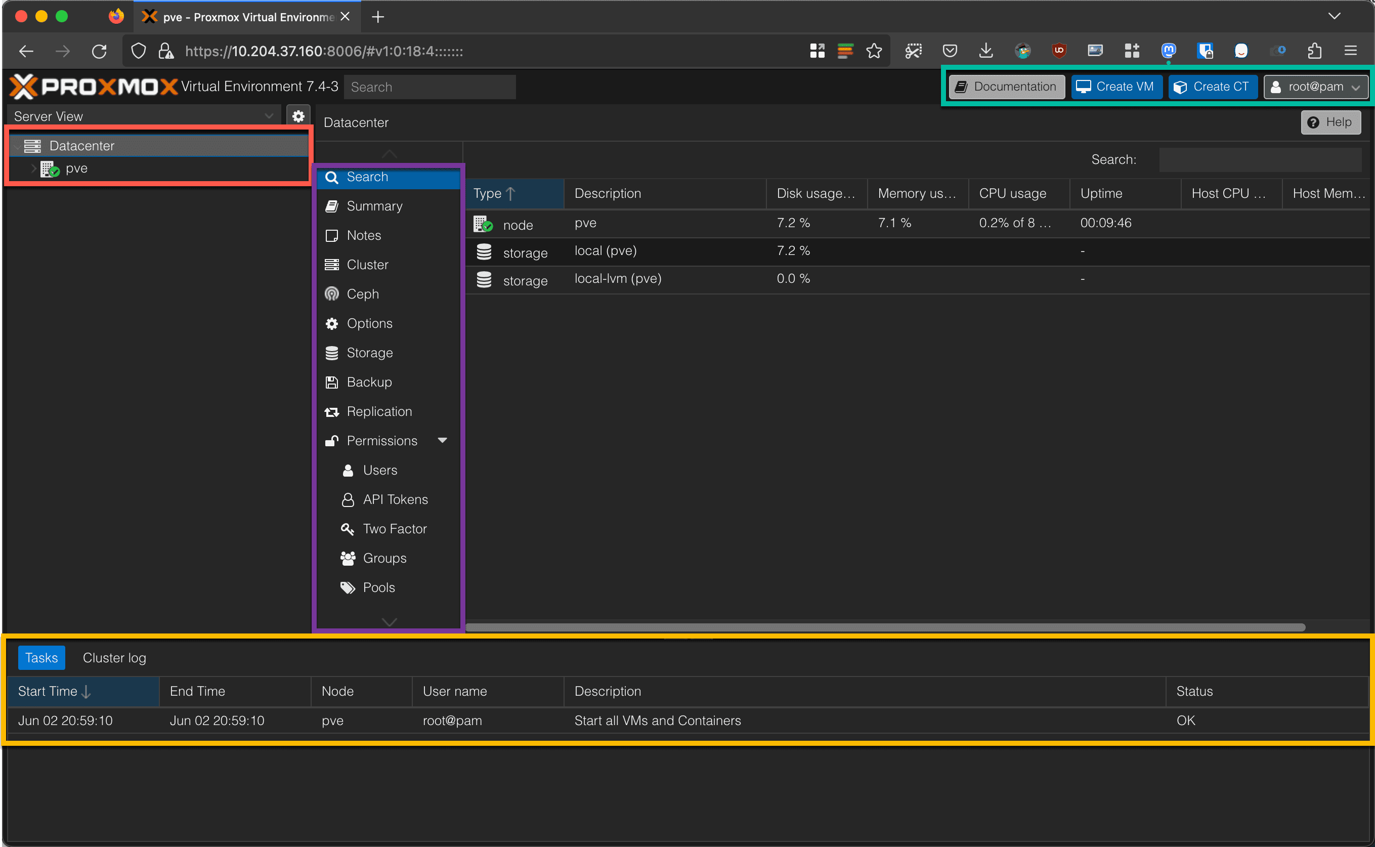Expand the pve node arrow
This screenshot has width=1375, height=847.
(33, 168)
